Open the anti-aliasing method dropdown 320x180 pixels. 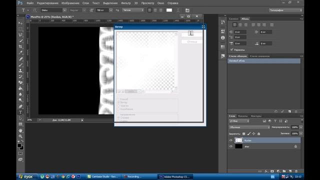133,10
